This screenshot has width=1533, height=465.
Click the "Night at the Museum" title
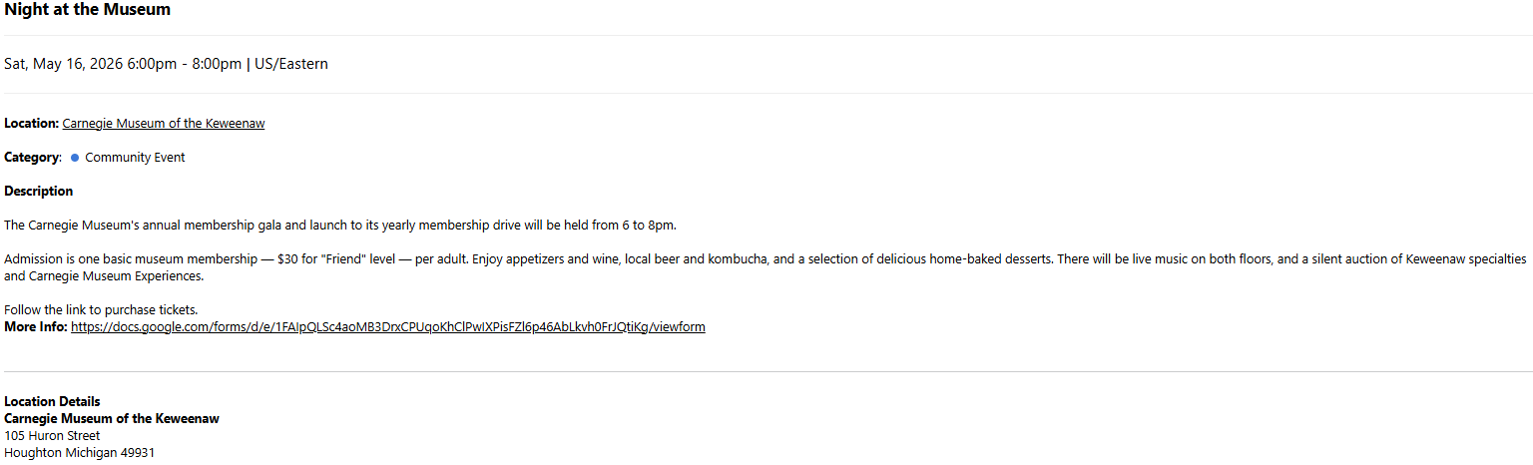(x=88, y=10)
